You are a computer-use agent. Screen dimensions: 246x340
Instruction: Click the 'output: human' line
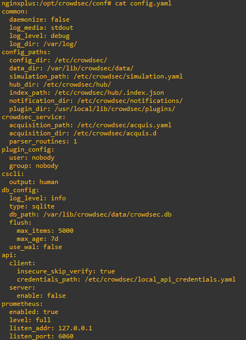[x=33, y=182]
